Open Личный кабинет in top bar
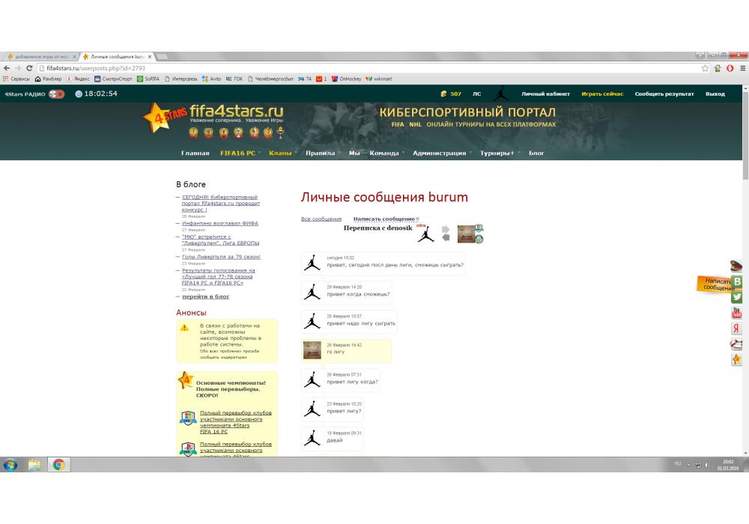Screen dimensions: 749x524 tap(545, 94)
